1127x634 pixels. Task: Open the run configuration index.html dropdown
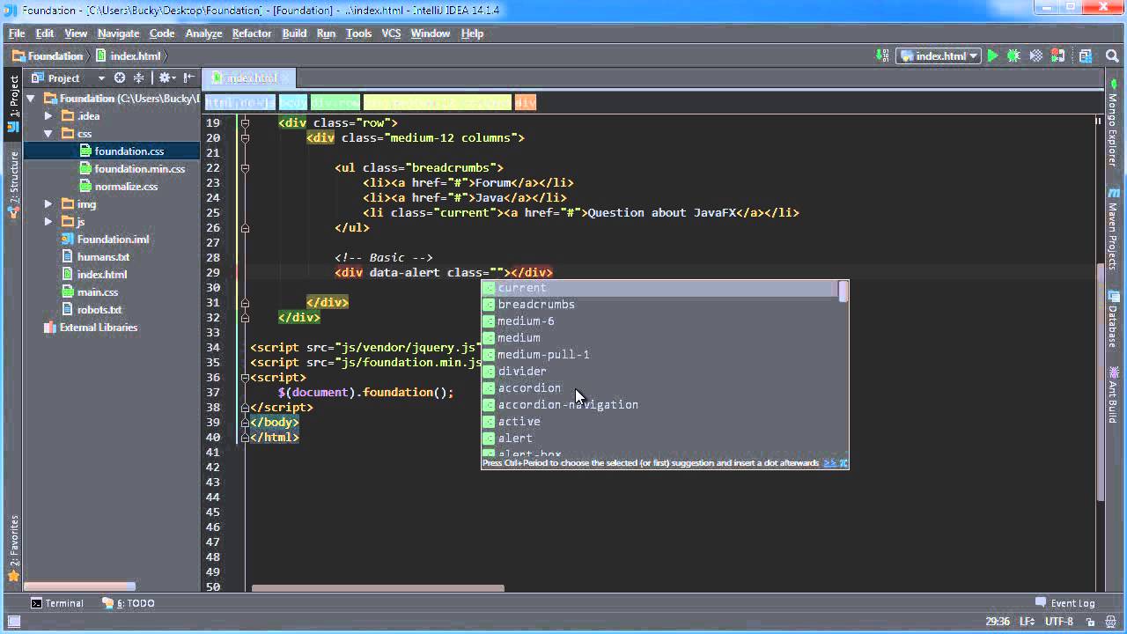click(x=939, y=55)
